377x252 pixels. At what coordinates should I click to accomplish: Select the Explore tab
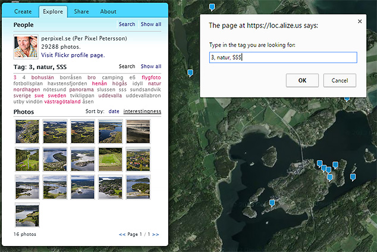[53, 11]
